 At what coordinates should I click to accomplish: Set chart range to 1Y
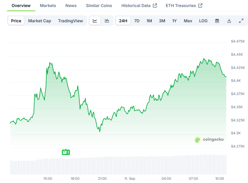[175, 21]
